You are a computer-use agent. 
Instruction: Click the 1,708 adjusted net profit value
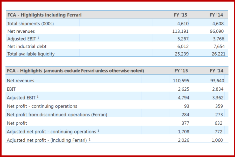tap(183, 132)
